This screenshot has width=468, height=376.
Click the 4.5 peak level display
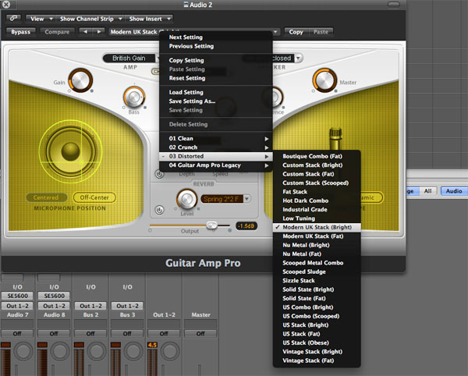click(x=152, y=345)
